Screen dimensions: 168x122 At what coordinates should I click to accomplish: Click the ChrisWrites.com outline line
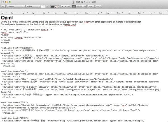coord(80,75)
